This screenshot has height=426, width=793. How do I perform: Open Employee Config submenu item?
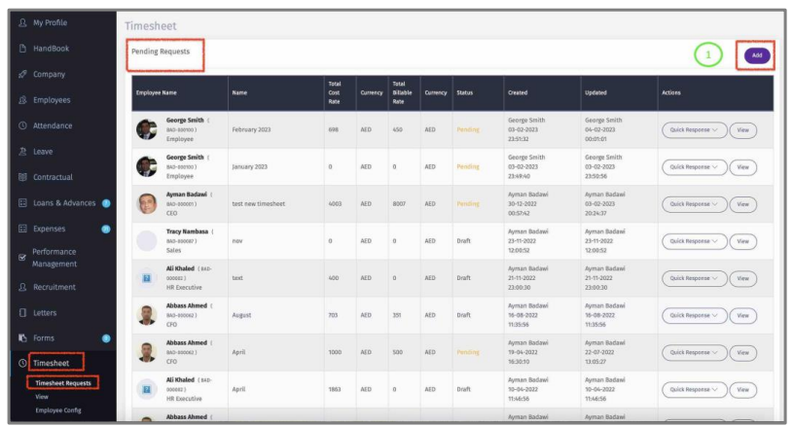[58, 410]
